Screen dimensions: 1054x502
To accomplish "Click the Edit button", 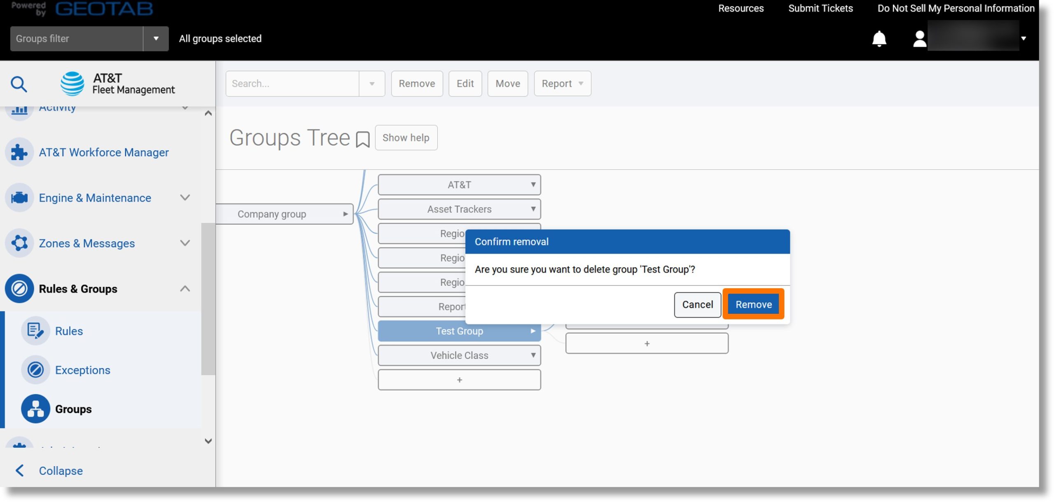I will coord(465,84).
